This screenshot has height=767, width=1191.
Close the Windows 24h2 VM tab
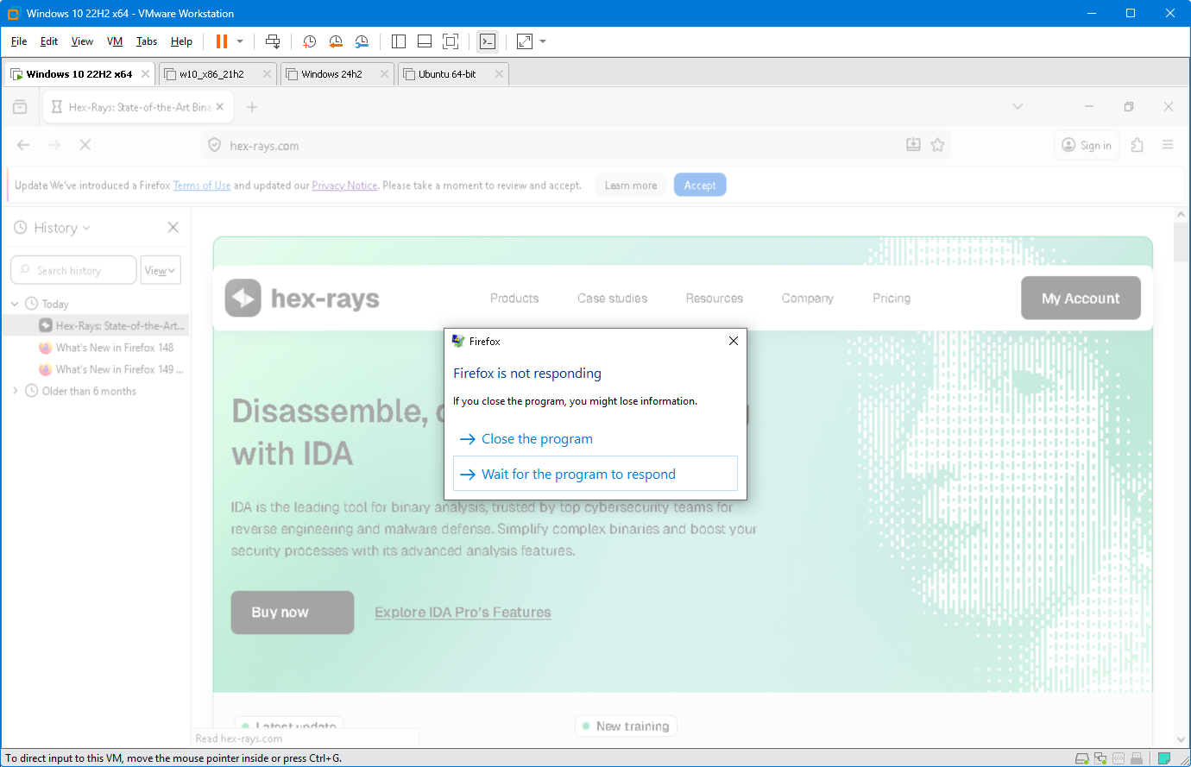click(384, 74)
